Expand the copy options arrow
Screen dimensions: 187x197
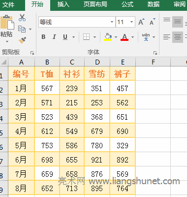30,29
